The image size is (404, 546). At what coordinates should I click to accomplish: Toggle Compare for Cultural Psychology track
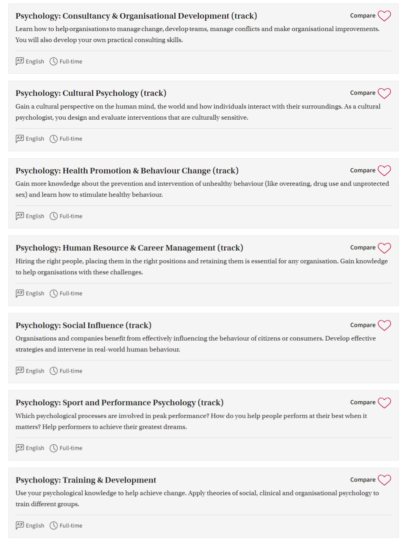tap(362, 93)
